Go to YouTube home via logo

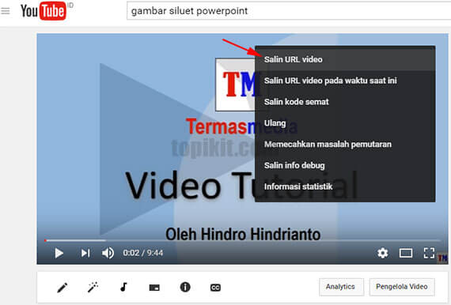pos(44,11)
